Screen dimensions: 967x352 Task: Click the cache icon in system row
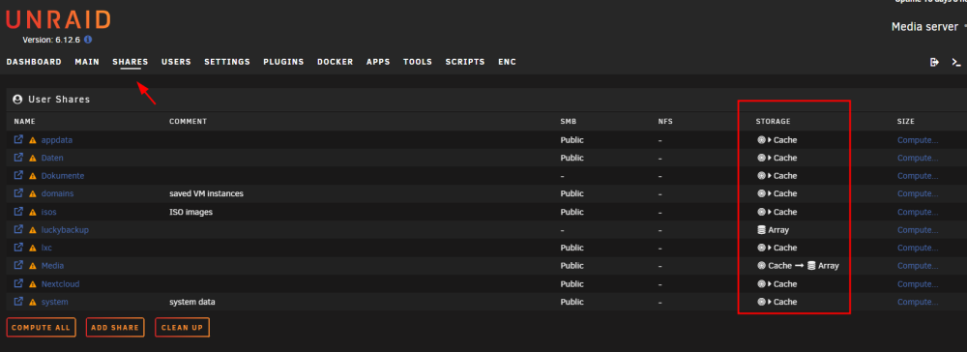tap(762, 302)
